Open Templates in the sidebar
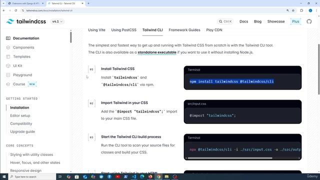This screenshot has width=320, height=180. tap(21, 56)
